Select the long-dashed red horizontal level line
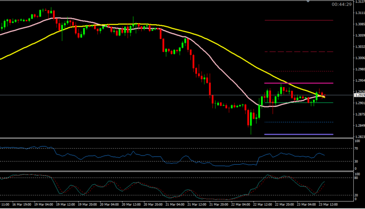This screenshot has height=209, width=365. (x=291, y=52)
